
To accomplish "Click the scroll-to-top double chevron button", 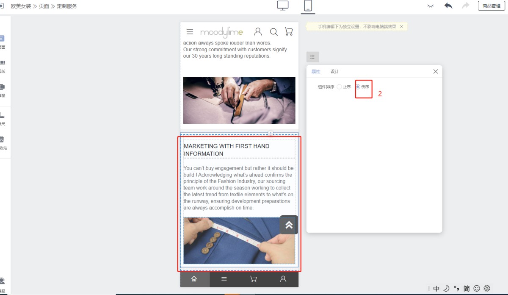I will pyautogui.click(x=289, y=225).
